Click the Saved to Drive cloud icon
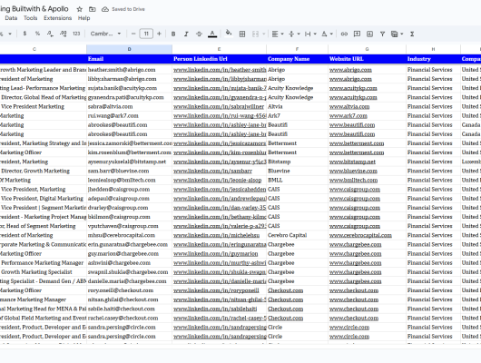This screenshot has height=363, width=481. click(x=105, y=9)
